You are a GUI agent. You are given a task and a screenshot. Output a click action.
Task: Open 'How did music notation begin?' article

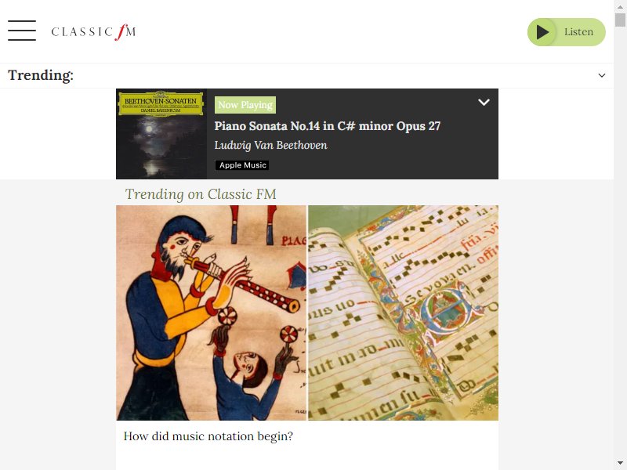click(x=208, y=436)
